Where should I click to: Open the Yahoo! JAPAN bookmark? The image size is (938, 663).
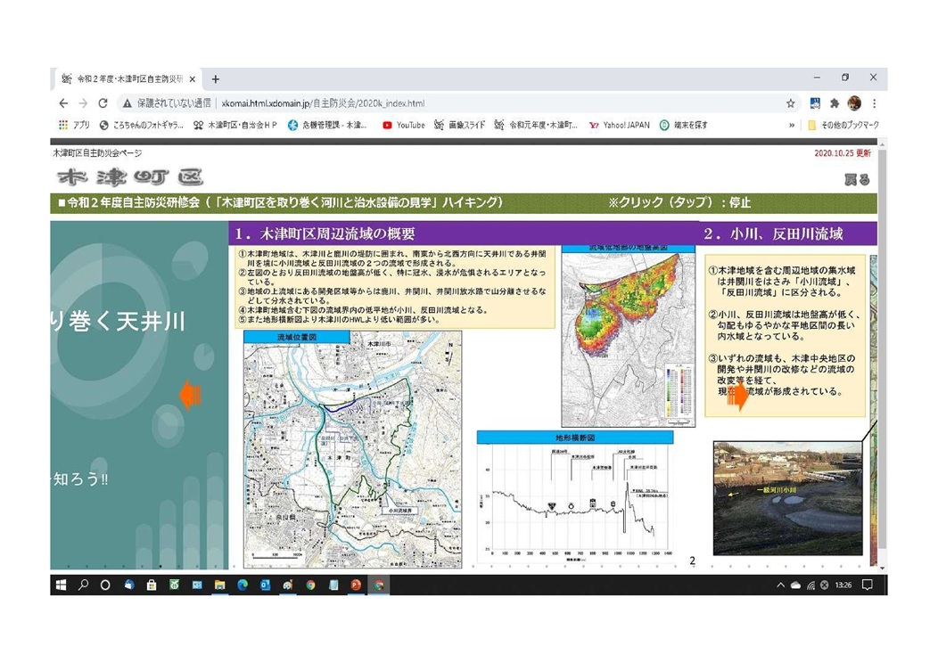(x=619, y=126)
